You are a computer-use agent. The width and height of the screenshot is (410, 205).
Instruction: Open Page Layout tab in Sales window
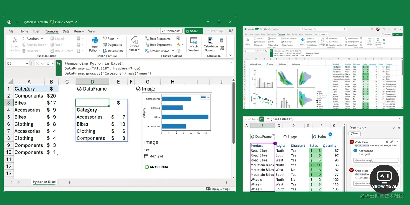click(271, 34)
